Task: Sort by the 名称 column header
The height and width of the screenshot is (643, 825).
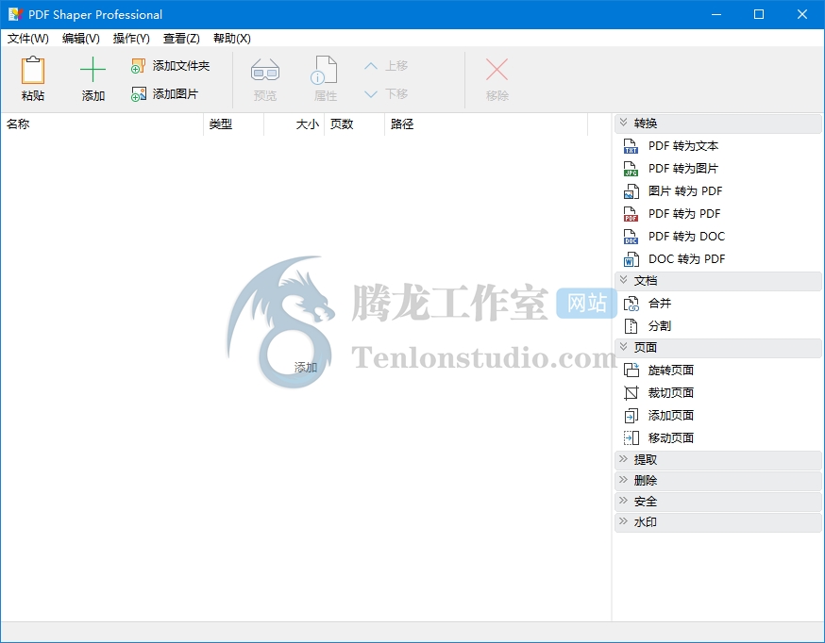Action: pos(102,124)
